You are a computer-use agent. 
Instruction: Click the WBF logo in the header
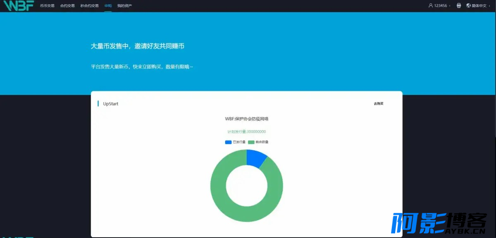pyautogui.click(x=18, y=6)
